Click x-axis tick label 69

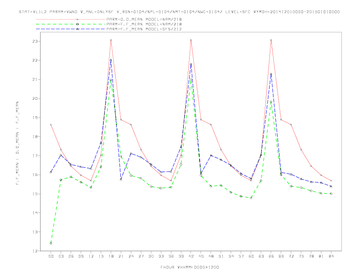pos(281,256)
